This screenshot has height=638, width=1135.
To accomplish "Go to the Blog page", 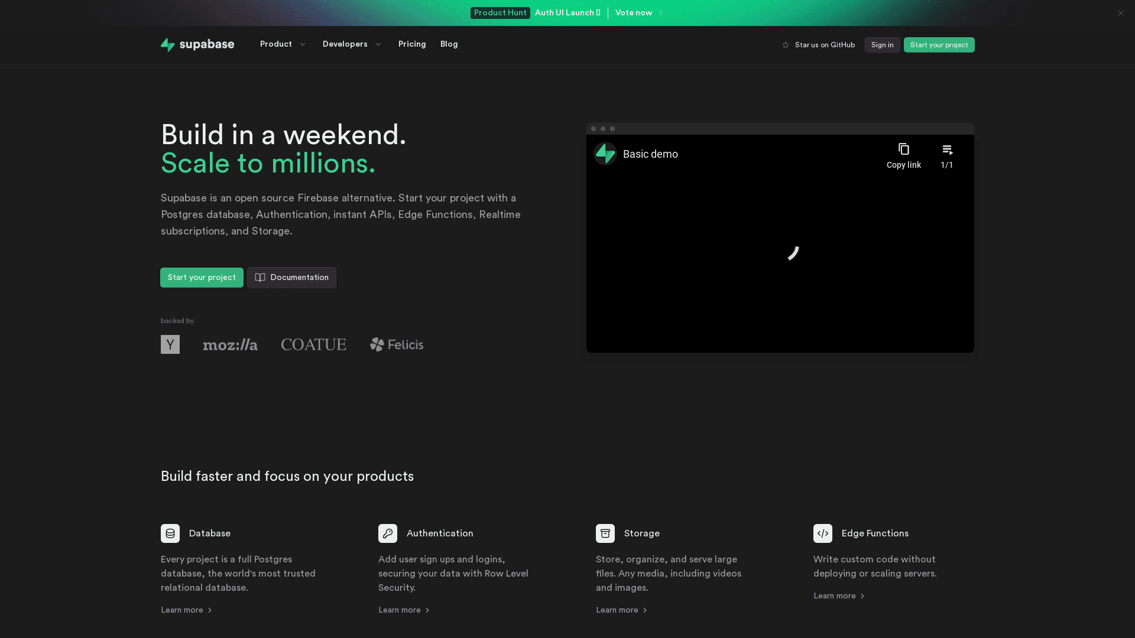I will [449, 44].
